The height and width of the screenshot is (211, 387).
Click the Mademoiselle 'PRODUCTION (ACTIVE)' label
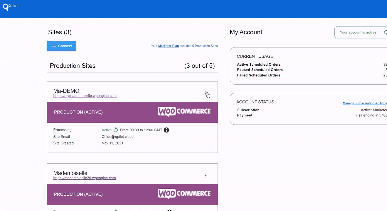[x=78, y=194]
